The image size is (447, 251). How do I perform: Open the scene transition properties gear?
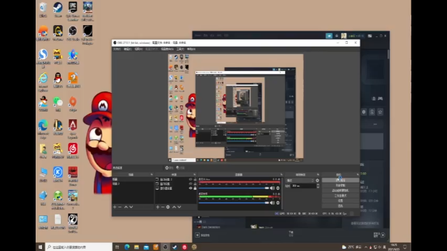(317, 181)
